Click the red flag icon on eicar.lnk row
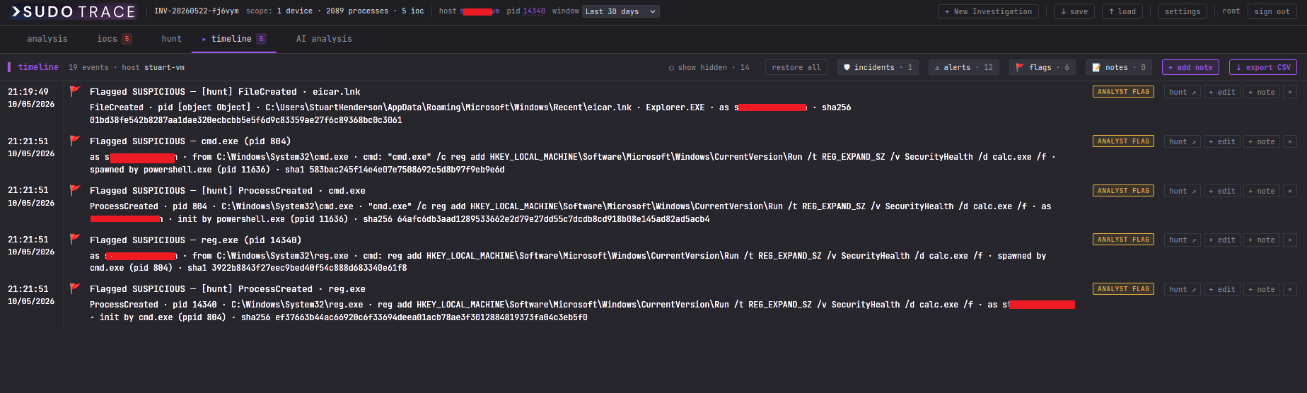The height and width of the screenshot is (393, 1307). coord(75,90)
